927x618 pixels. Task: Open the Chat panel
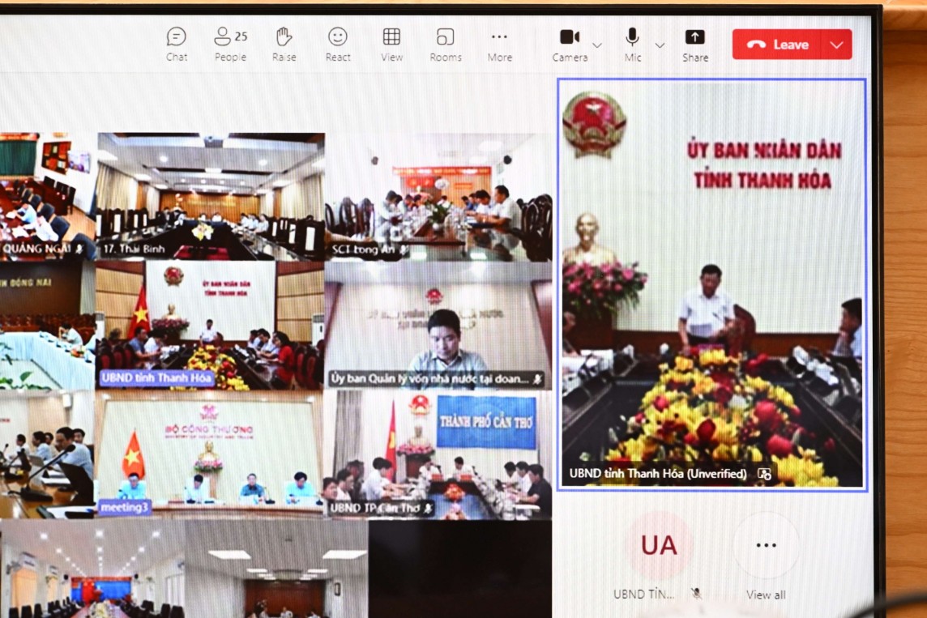pos(176,44)
